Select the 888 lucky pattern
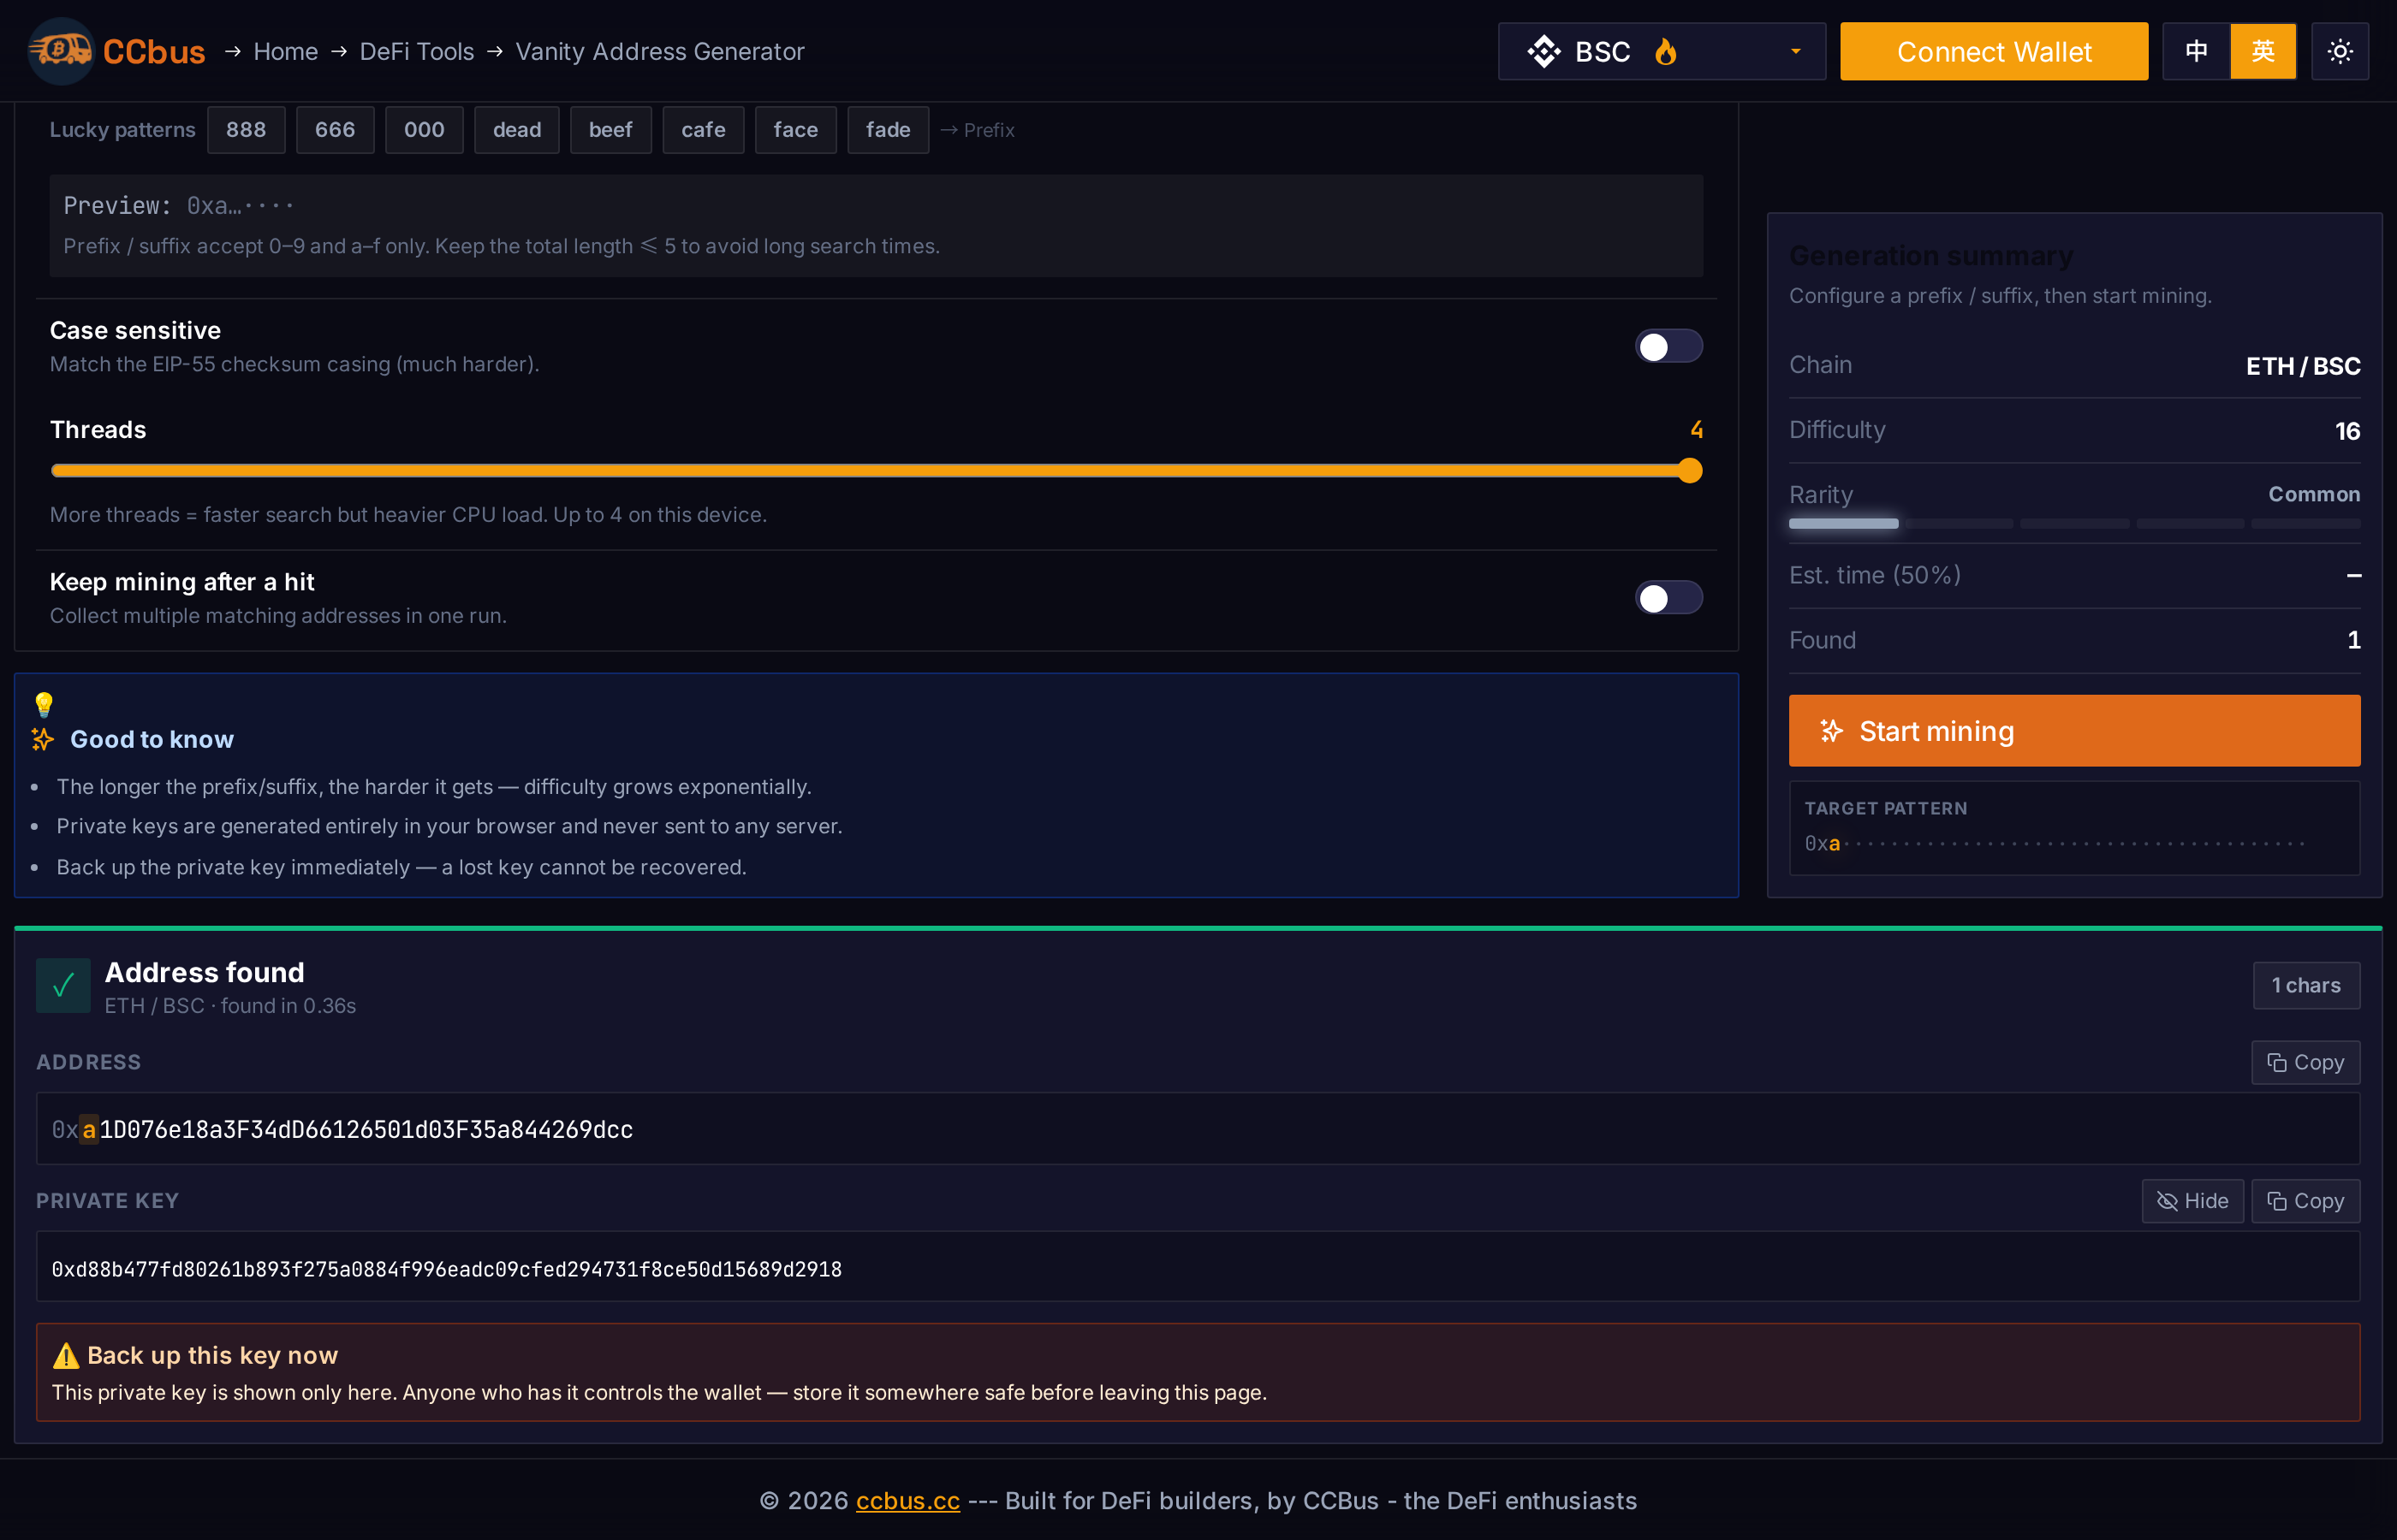 coord(246,130)
